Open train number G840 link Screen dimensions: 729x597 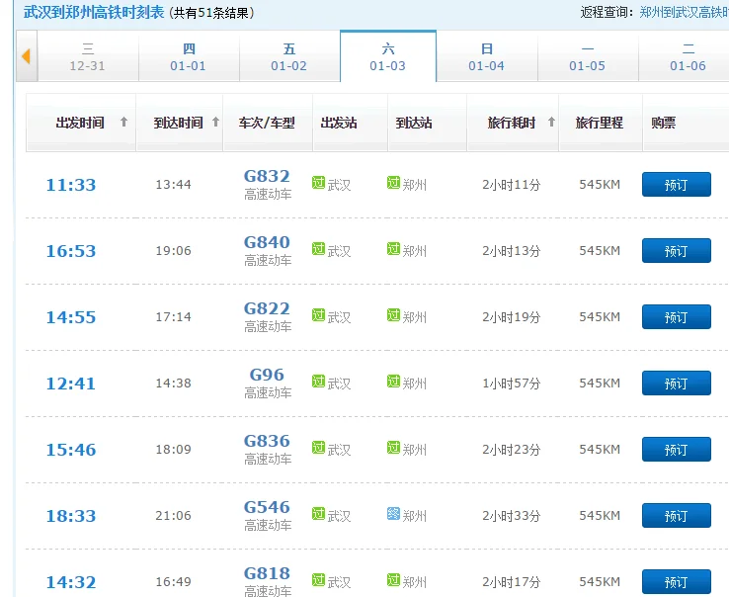[267, 242]
